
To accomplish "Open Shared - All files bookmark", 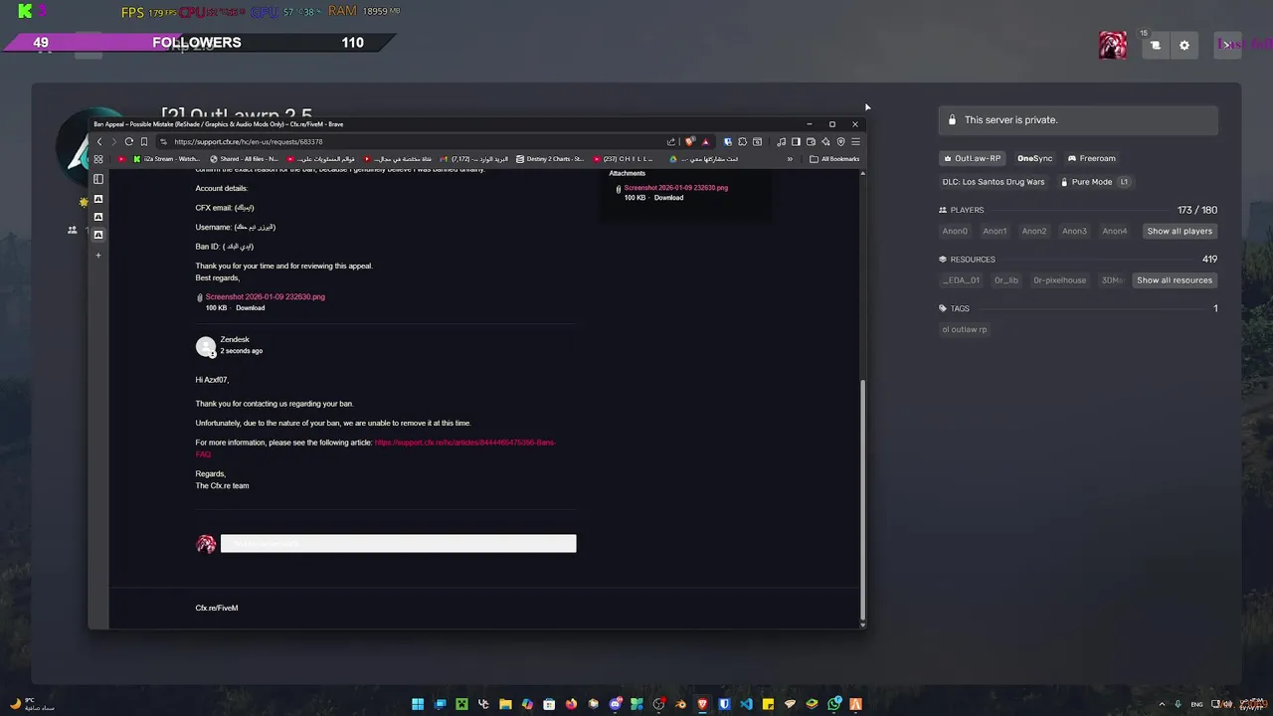I will pyautogui.click(x=245, y=159).
